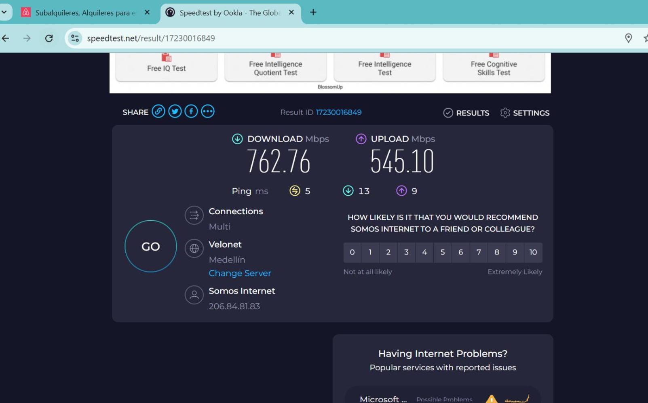This screenshot has height=403, width=648.
Task: Click the Connections arrows icon
Action: point(194,215)
